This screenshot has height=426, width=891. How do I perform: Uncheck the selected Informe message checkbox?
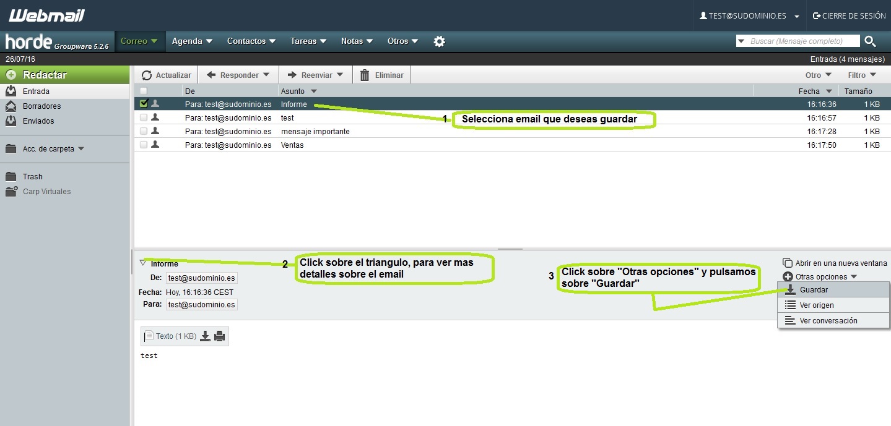pyautogui.click(x=143, y=103)
